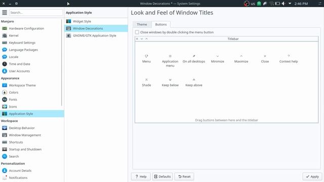The height and width of the screenshot is (182, 324).
Task: Open the network tray icon
Action: click(x=271, y=4)
